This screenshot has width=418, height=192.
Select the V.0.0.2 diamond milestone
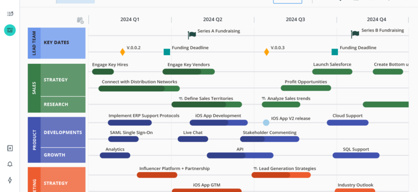tap(123, 52)
